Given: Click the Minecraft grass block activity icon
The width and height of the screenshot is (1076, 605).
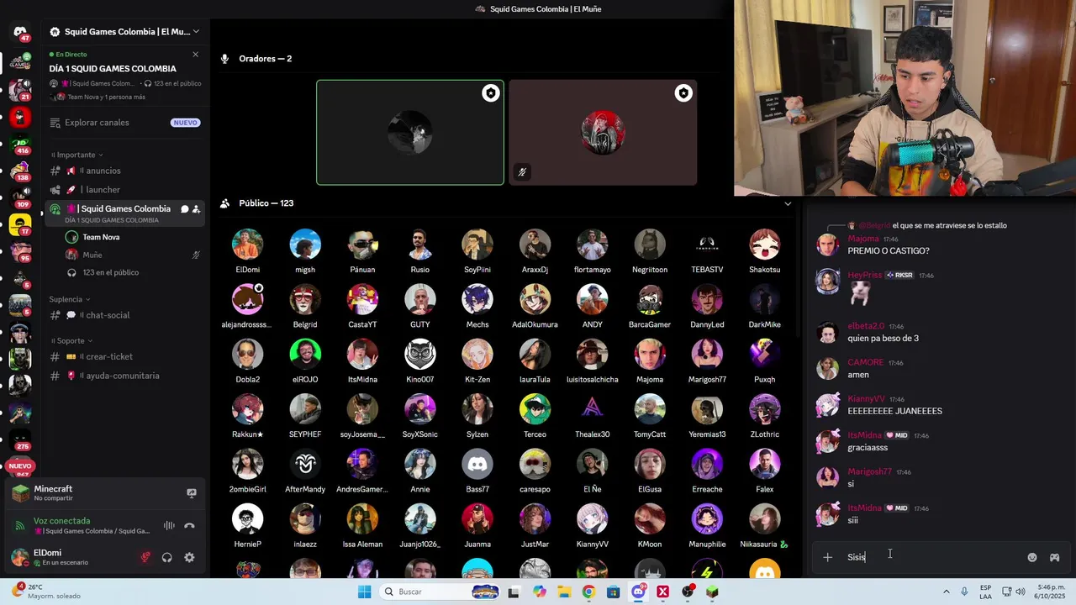Looking at the screenshot, I should pos(20,493).
